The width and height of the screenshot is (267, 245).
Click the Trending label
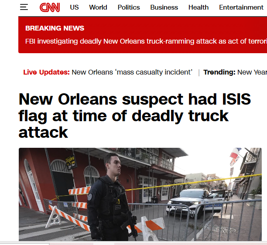click(x=219, y=72)
